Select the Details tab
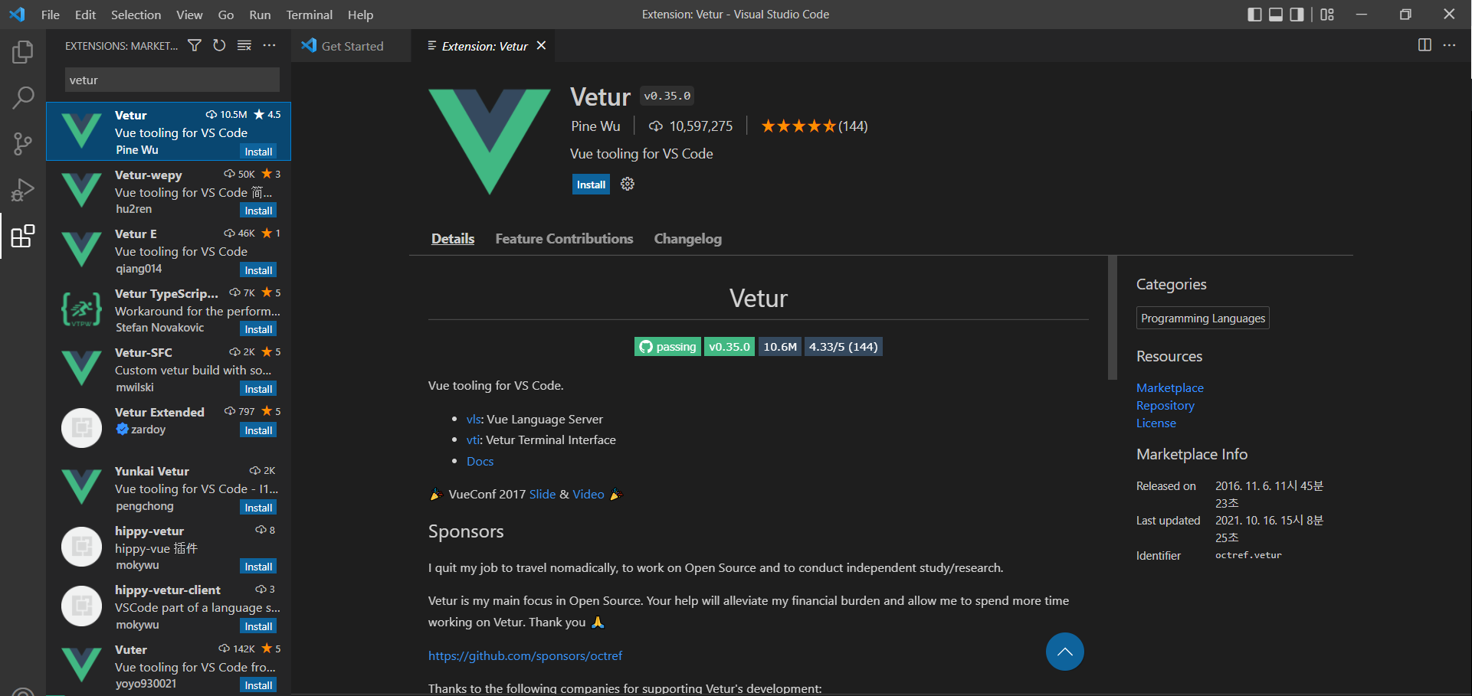Viewport: 1472px width, 696px height. tap(453, 239)
